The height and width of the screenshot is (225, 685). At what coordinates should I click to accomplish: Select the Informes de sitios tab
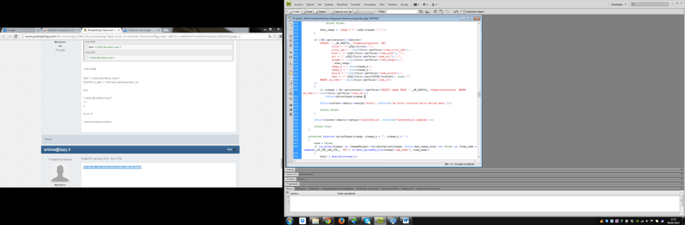point(390,189)
